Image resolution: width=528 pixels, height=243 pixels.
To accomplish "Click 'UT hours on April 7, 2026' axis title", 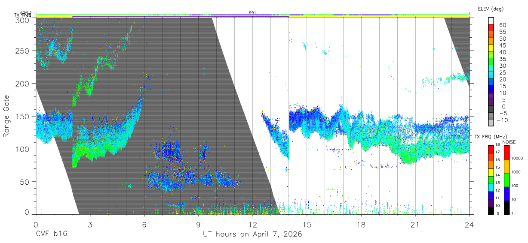I will pyautogui.click(x=252, y=234).
